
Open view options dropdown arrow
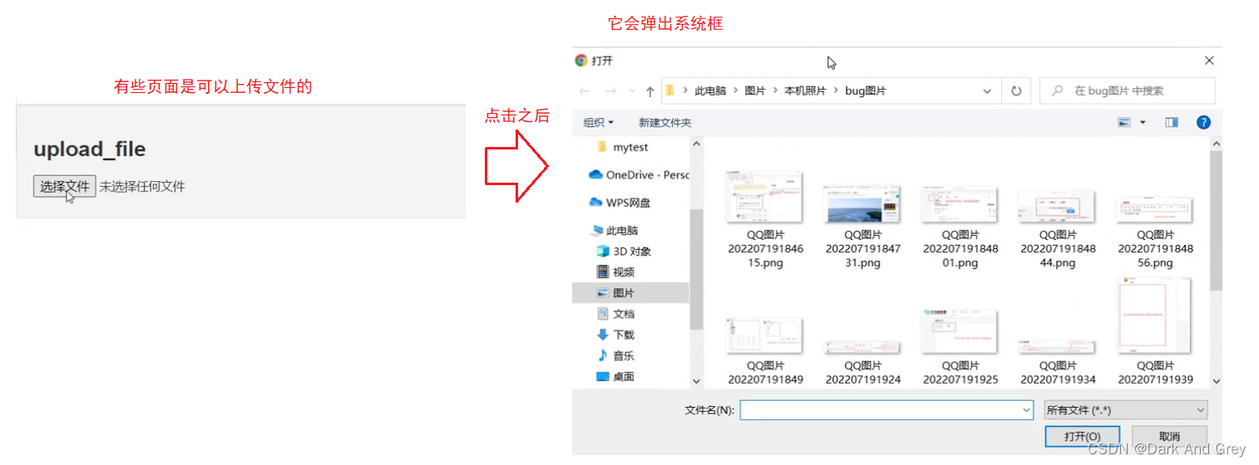tap(1143, 123)
